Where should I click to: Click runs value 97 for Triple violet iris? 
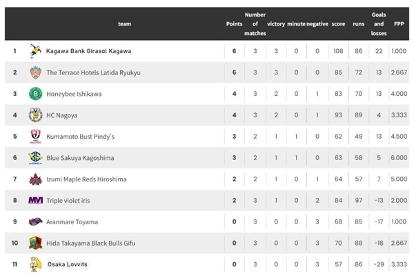pos(359,200)
